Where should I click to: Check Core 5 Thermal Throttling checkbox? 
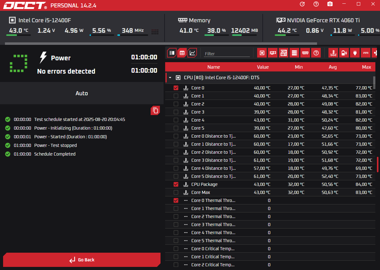click(x=176, y=241)
